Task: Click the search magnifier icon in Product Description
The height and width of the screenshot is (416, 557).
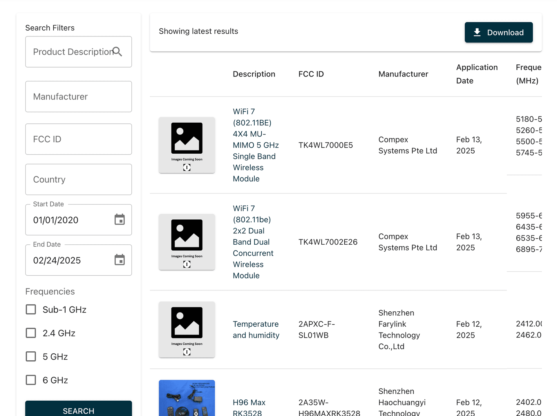Action: tap(117, 52)
